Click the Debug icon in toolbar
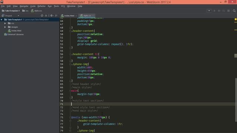Image resolution: width=237 pixels, height=133 pixels. [x=219, y=11]
